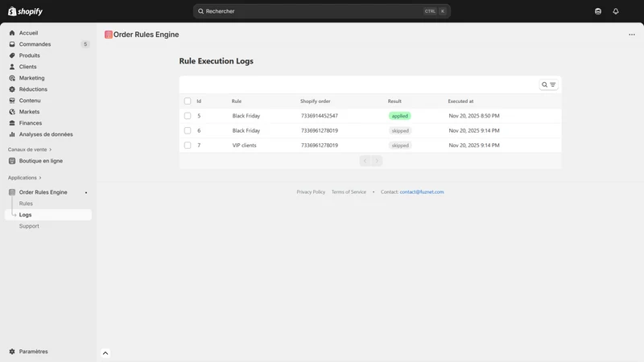The width and height of the screenshot is (644, 362).
Task: Open Rules subpage
Action: click(26, 204)
